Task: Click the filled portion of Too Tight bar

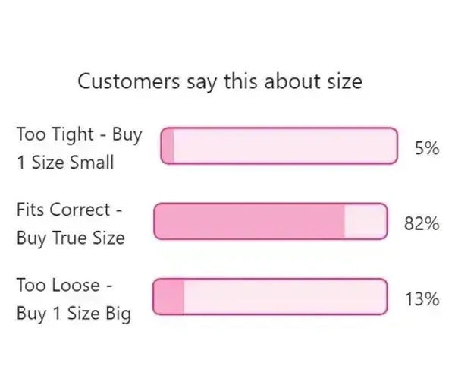Action: coord(168,145)
